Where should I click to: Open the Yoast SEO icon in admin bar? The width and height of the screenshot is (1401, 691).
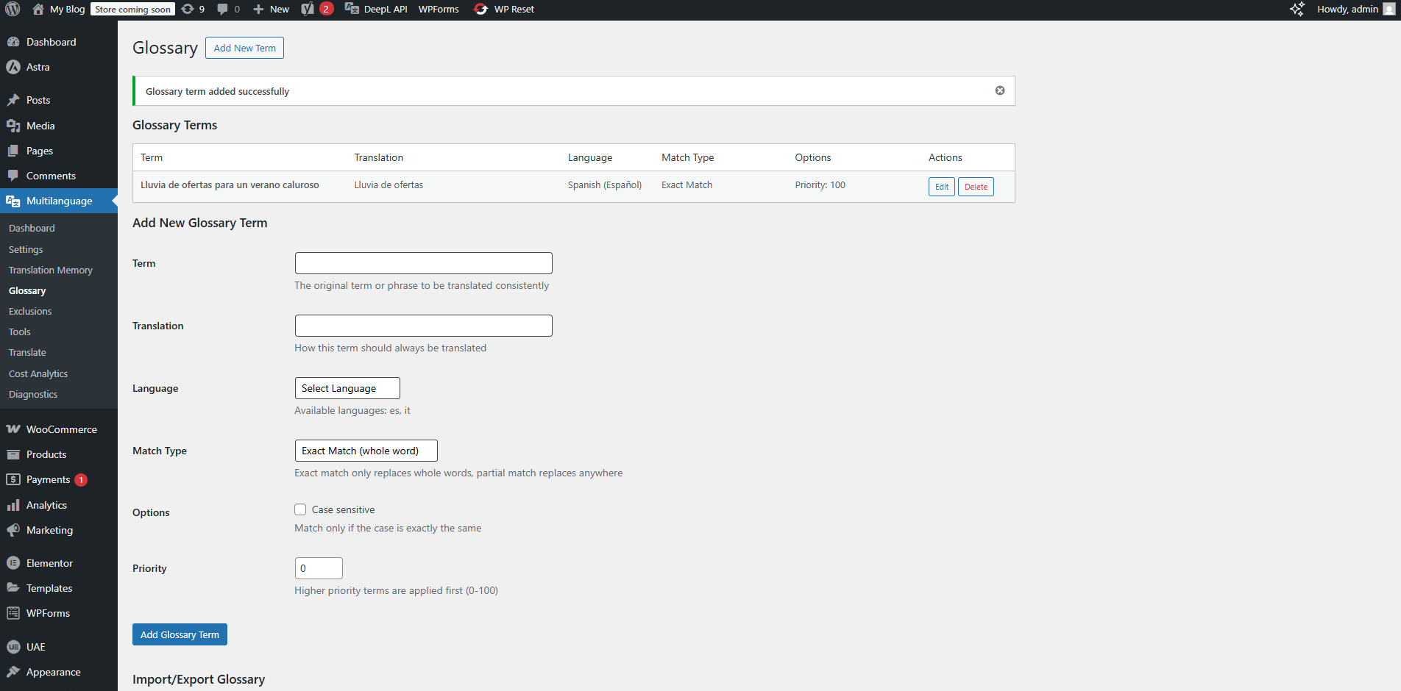(308, 9)
